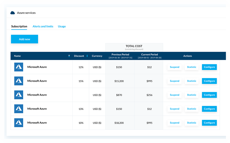Click Microsoft Azure name in 13% discount row
This screenshot has width=230, height=143.
(37, 109)
